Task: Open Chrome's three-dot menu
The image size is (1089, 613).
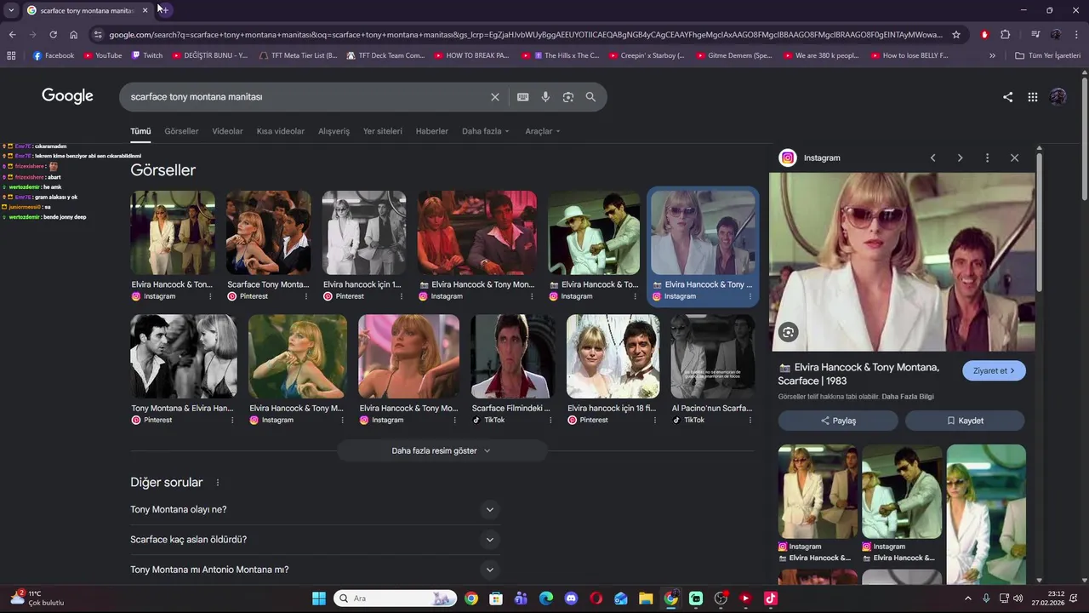Action: click(1076, 35)
